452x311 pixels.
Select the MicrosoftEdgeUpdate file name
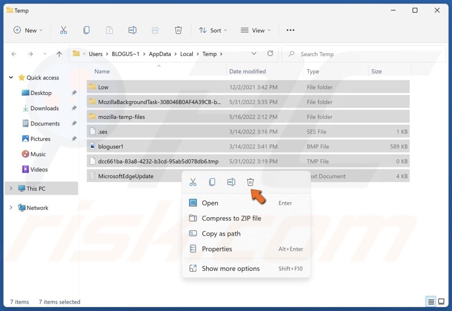[126, 176]
